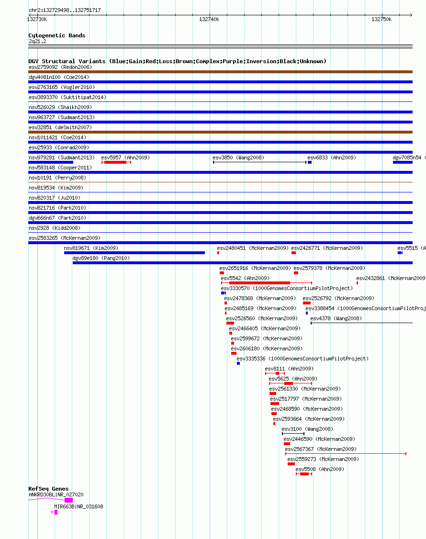The image size is (426, 539).
Task: Select nsv10191 (Perry2008) label
Action: click(x=57, y=178)
